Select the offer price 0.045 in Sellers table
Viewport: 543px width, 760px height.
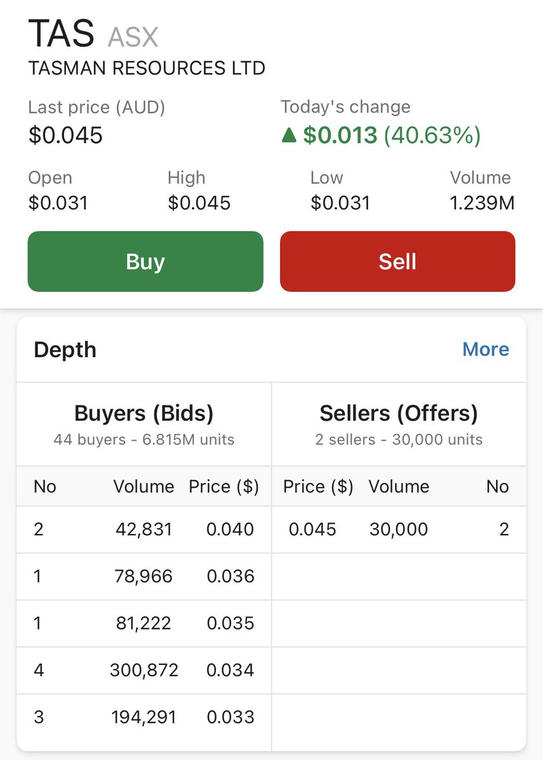click(312, 529)
